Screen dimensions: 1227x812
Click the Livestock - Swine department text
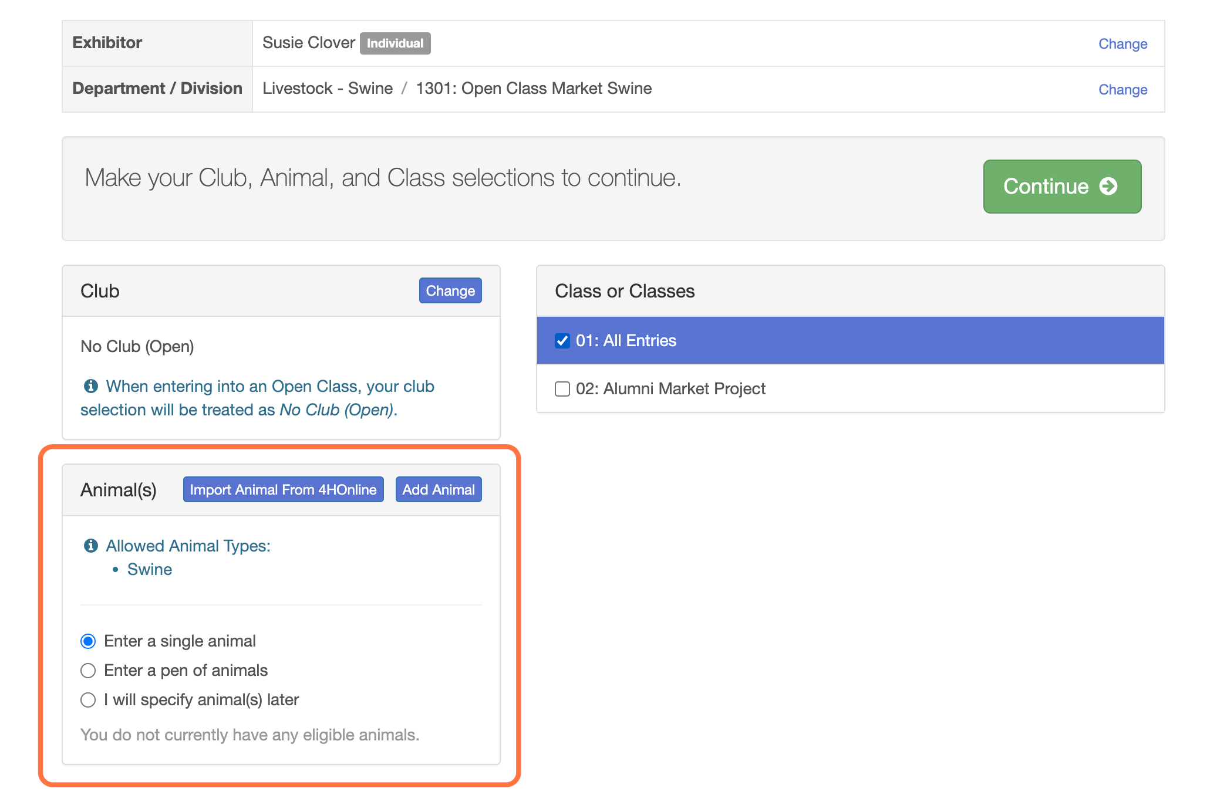point(328,89)
